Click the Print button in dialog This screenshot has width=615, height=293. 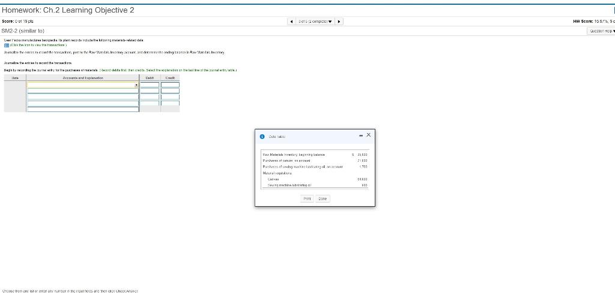coord(307,199)
